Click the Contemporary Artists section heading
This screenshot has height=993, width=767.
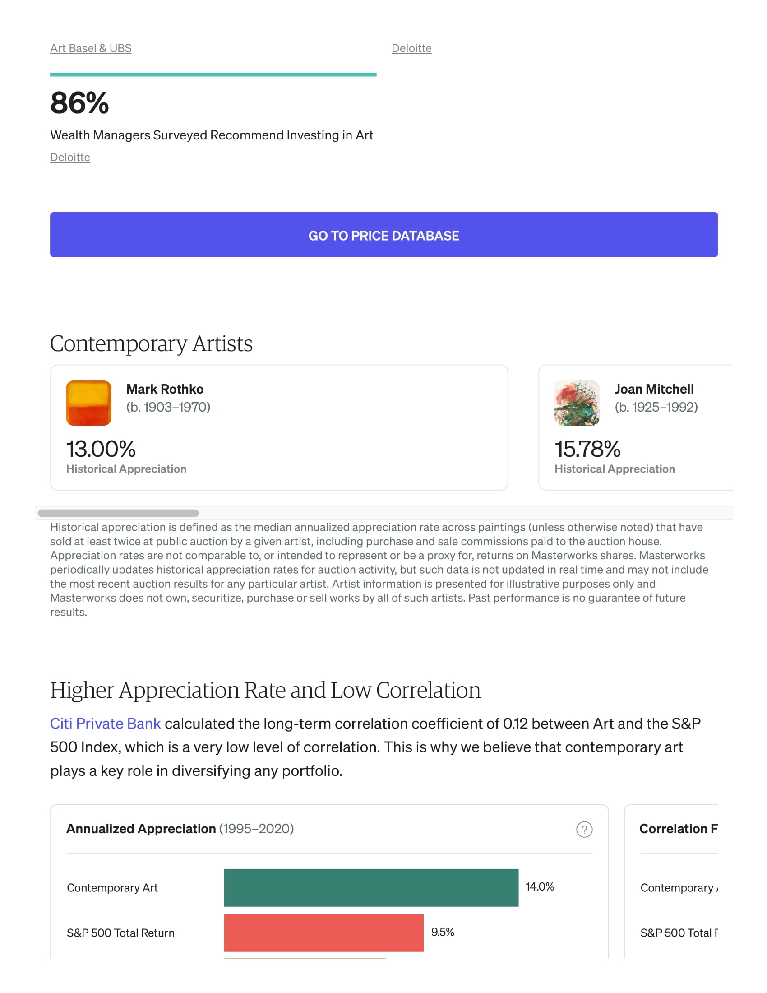click(151, 344)
